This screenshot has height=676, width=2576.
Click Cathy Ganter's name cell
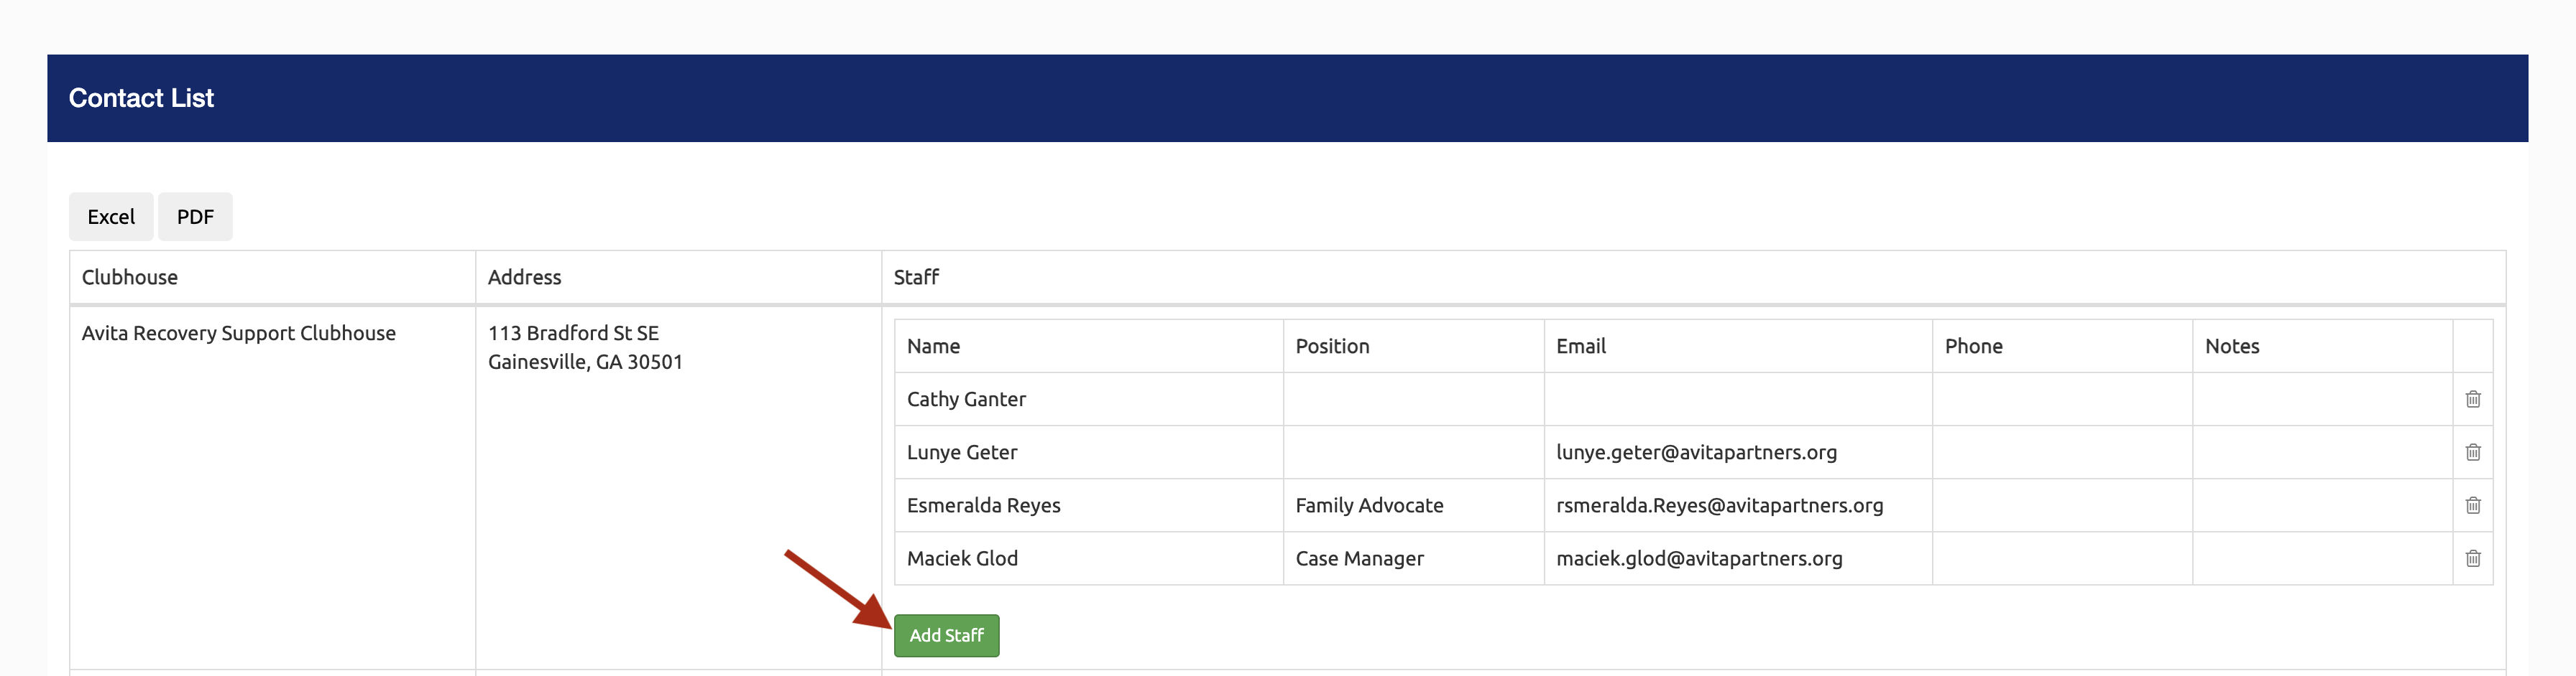[966, 400]
